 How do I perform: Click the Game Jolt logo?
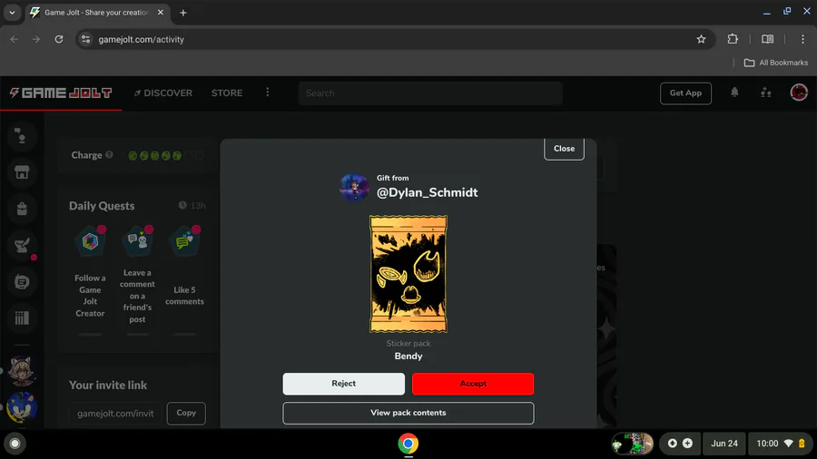61,93
